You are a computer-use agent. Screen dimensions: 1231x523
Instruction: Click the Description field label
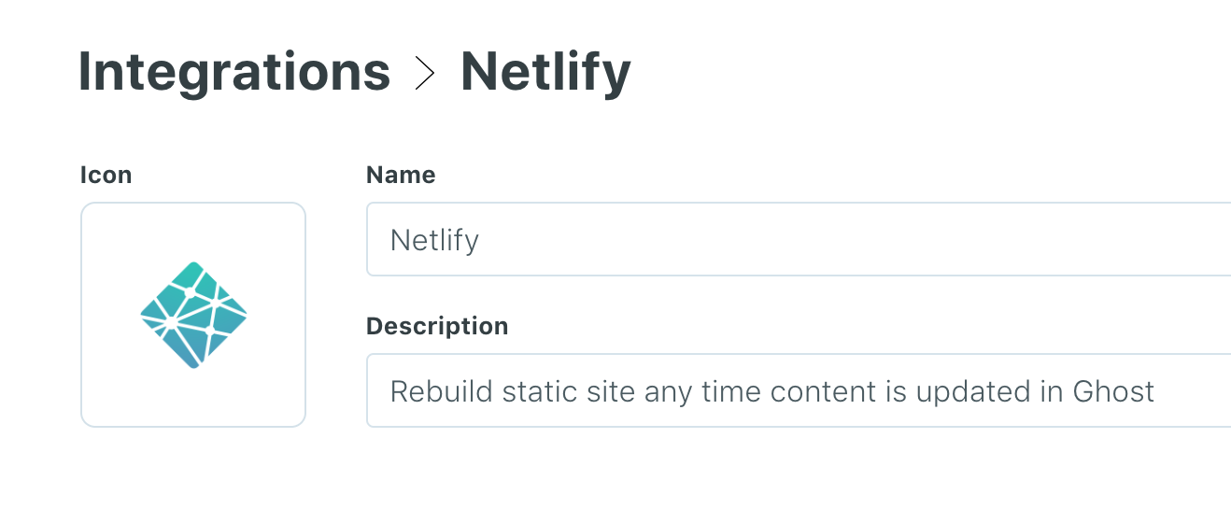(437, 326)
